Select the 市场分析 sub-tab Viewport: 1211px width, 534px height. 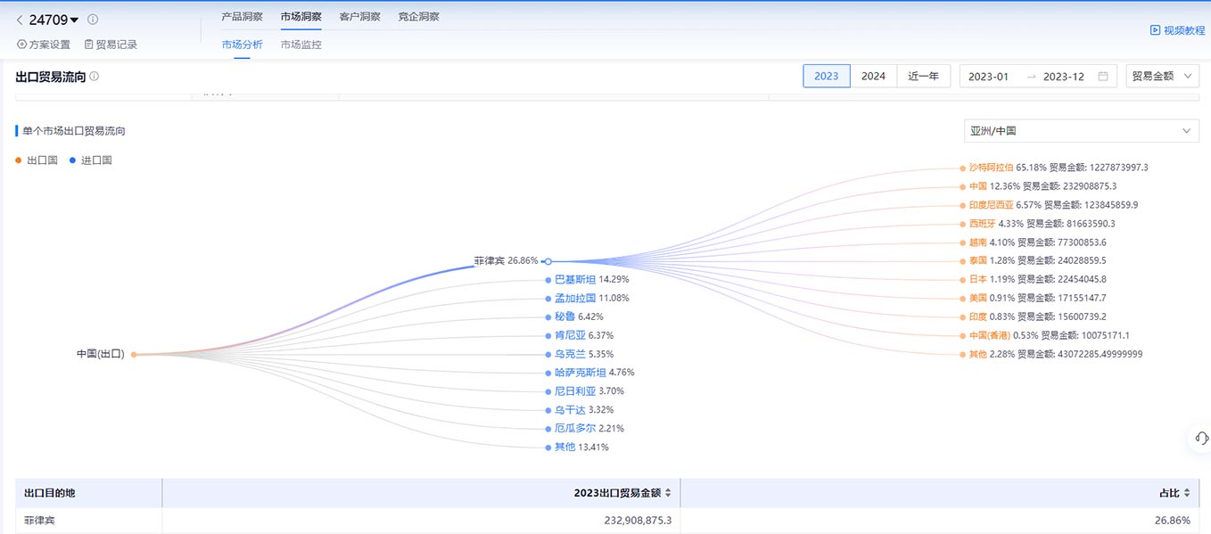[x=242, y=45]
